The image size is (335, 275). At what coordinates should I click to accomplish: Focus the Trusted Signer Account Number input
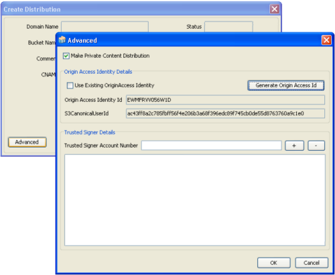pyautogui.click(x=212, y=146)
